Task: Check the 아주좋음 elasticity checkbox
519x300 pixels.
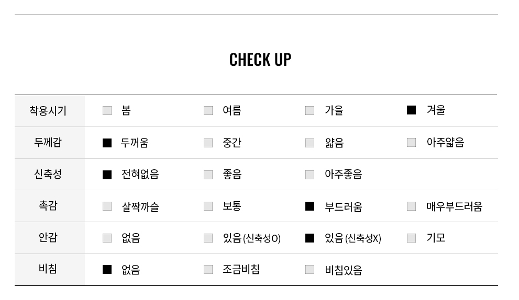Action: (310, 175)
